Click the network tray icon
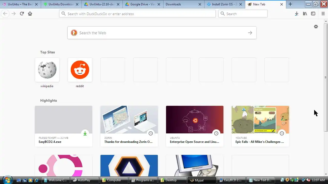Viewport: 328px width, 184px height. [304, 180]
